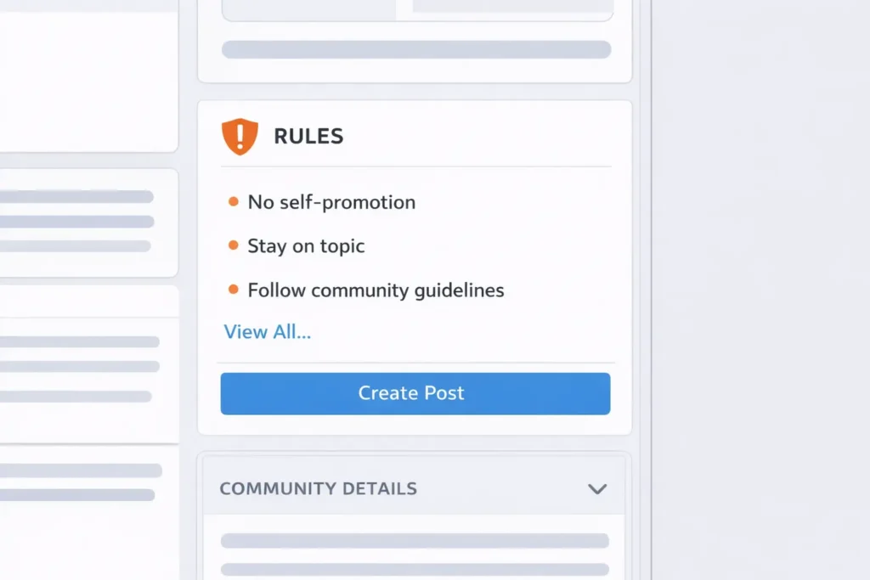
Task: Toggle the No self-promotion rule entry
Action: [x=330, y=202]
